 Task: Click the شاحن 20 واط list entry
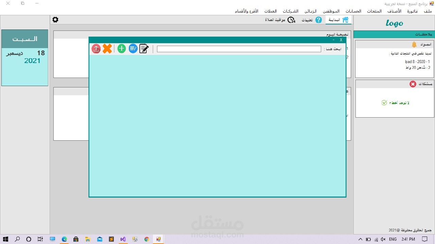(418, 67)
